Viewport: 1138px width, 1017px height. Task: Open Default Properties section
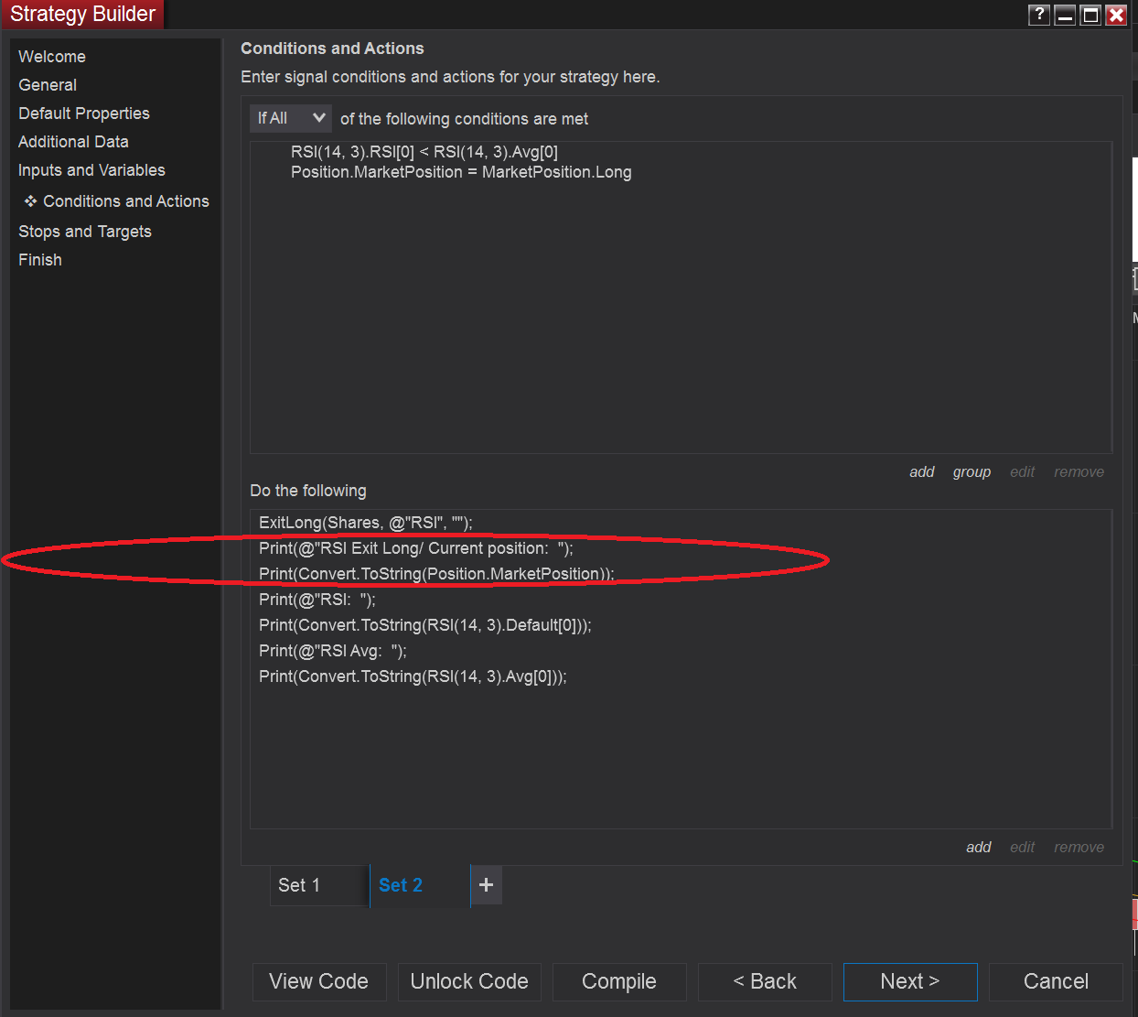(x=84, y=114)
